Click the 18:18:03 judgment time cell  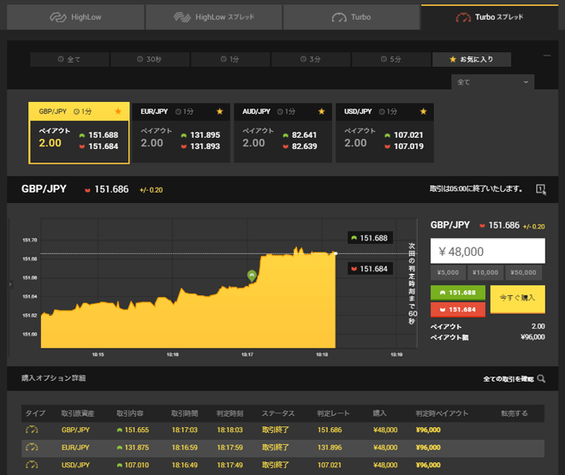click(x=229, y=430)
